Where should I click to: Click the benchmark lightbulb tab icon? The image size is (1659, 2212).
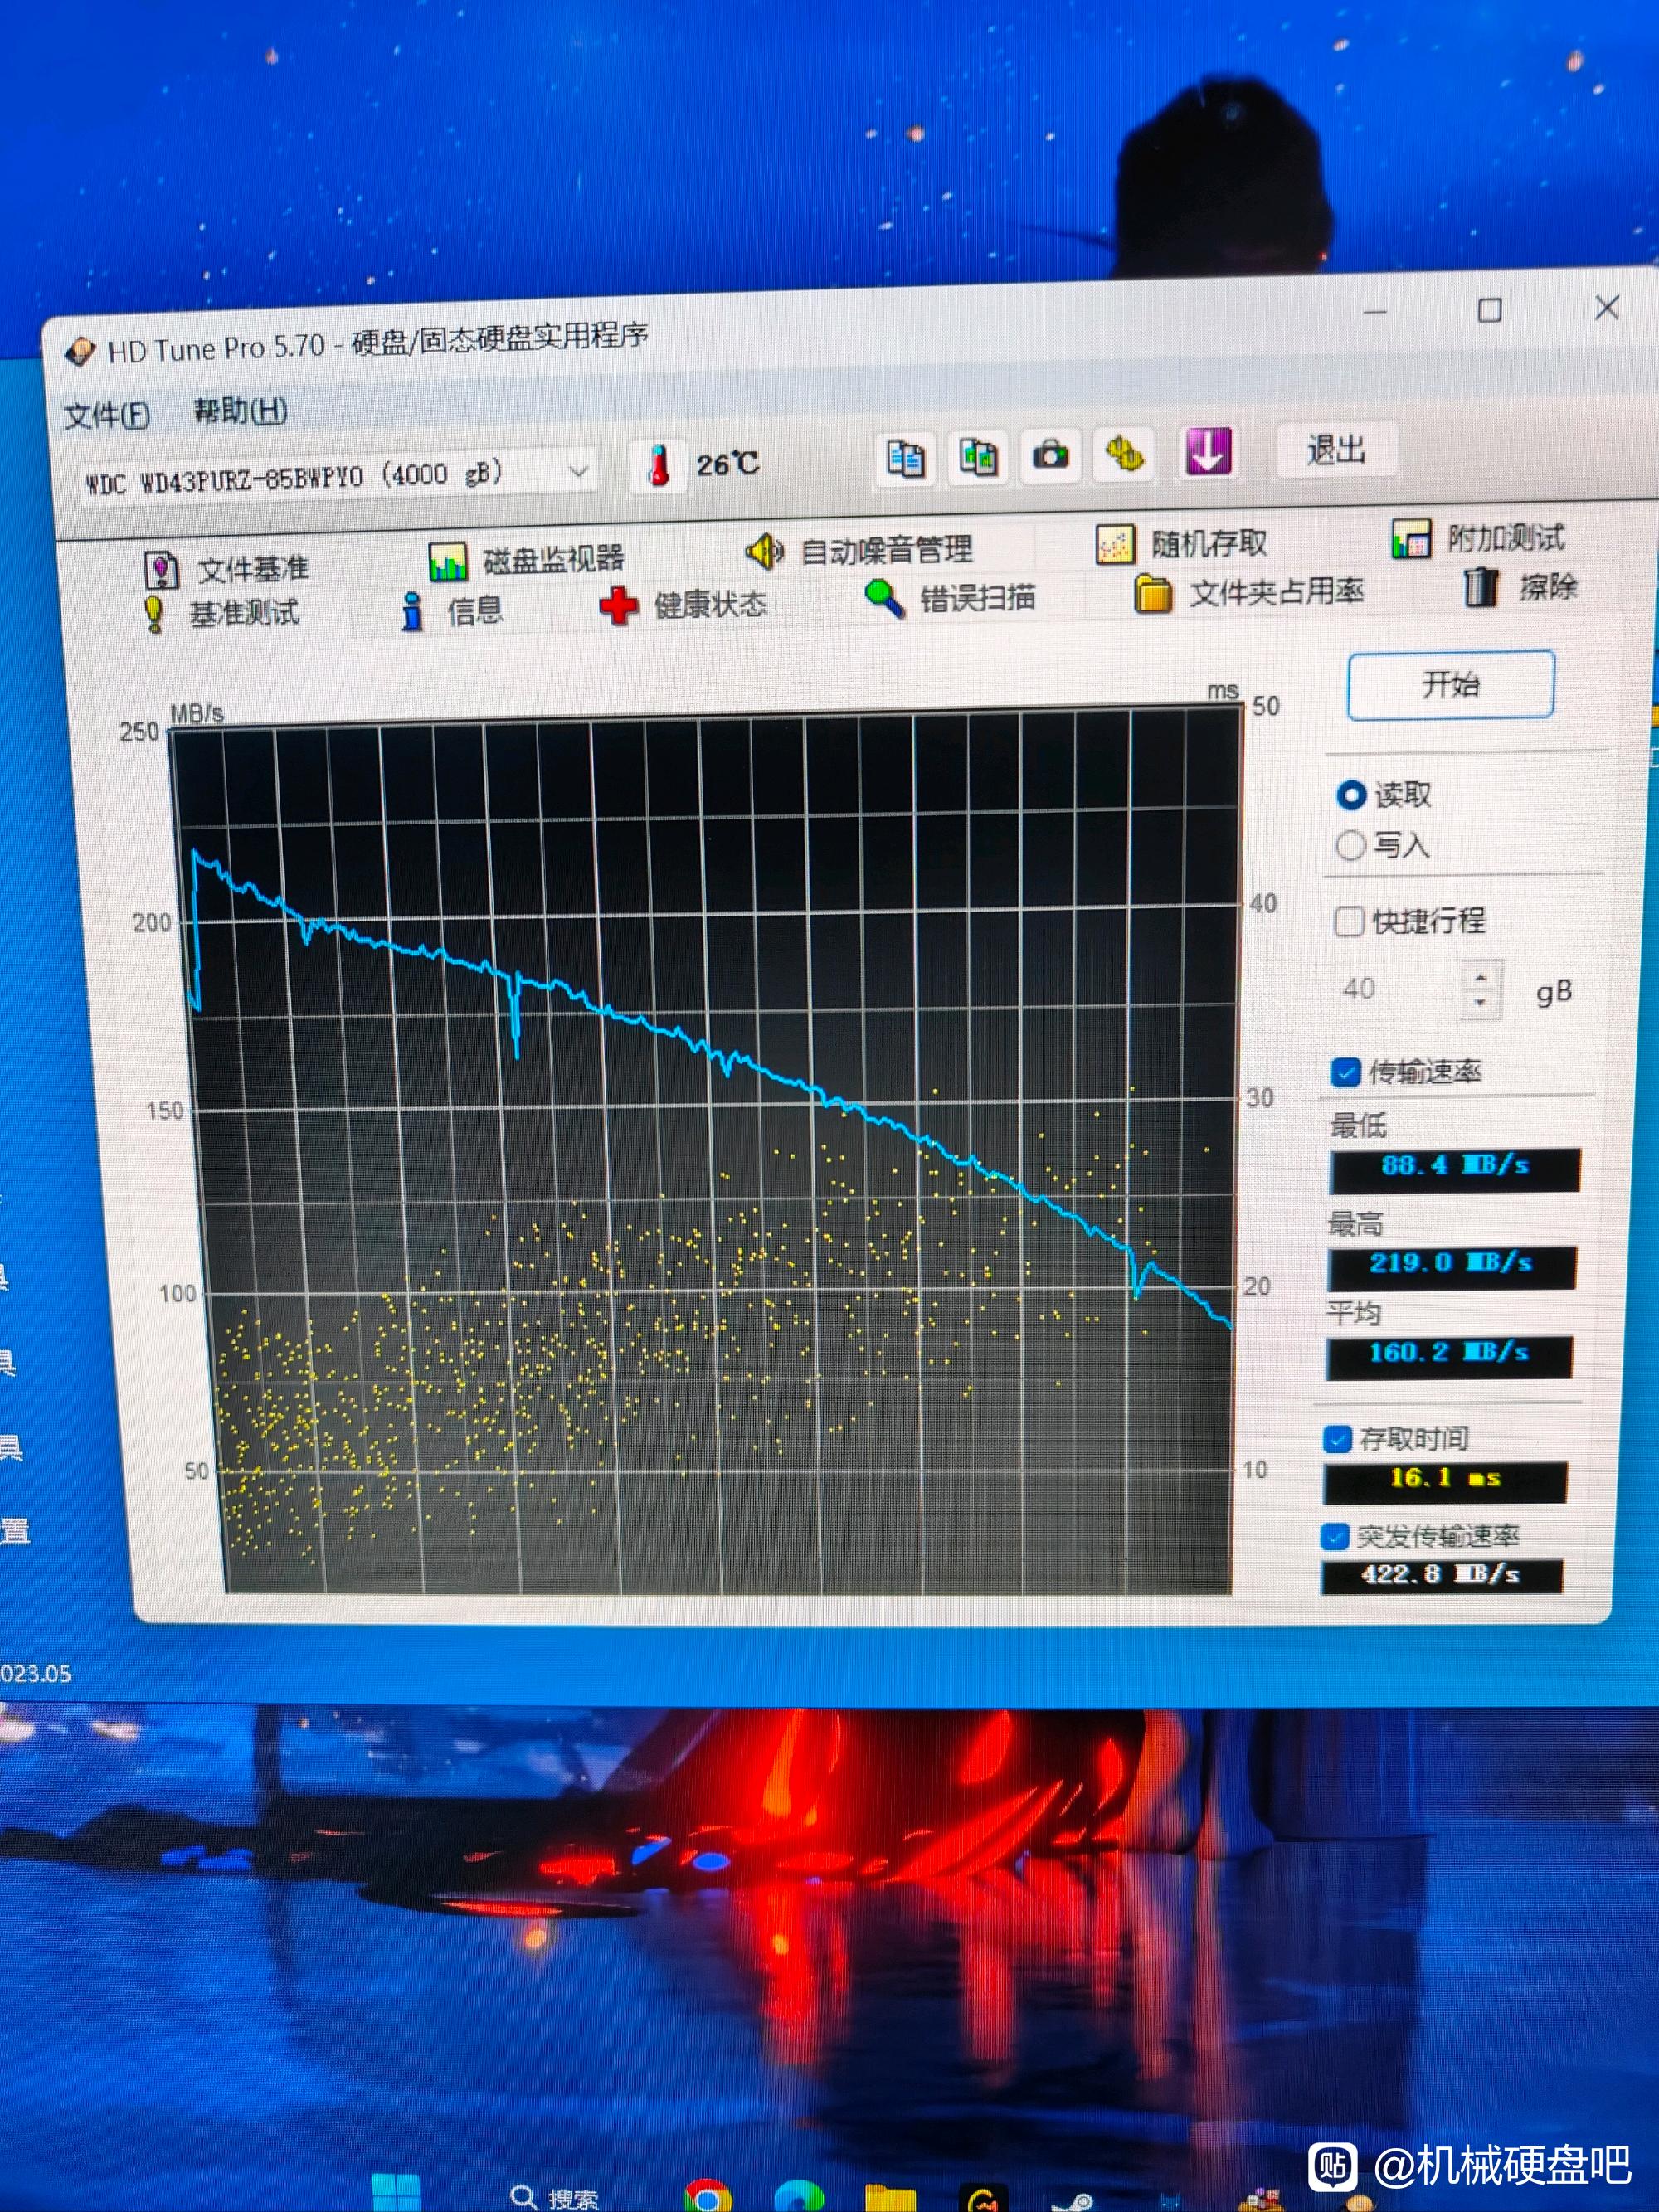click(154, 614)
